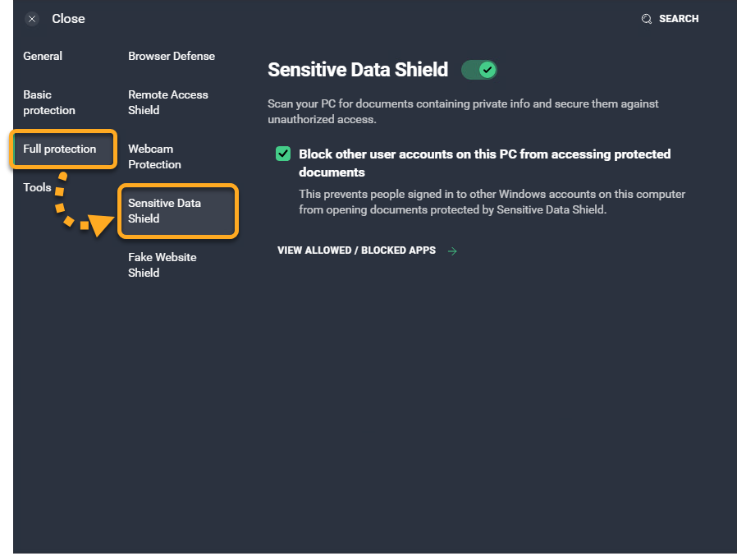Open the Fake Website Shield settings
Screen dimensions: 737x556
point(163,265)
